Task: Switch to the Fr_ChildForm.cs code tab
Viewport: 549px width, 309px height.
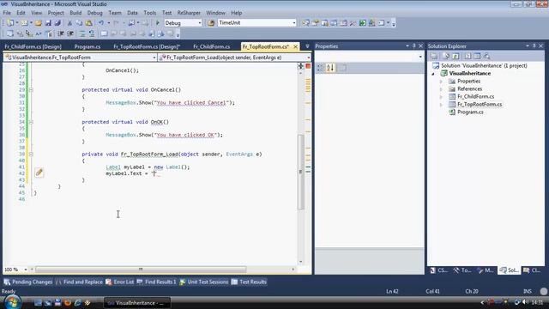Action: pyautogui.click(x=212, y=46)
